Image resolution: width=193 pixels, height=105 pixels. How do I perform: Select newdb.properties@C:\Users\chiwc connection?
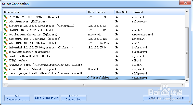pos(47,73)
